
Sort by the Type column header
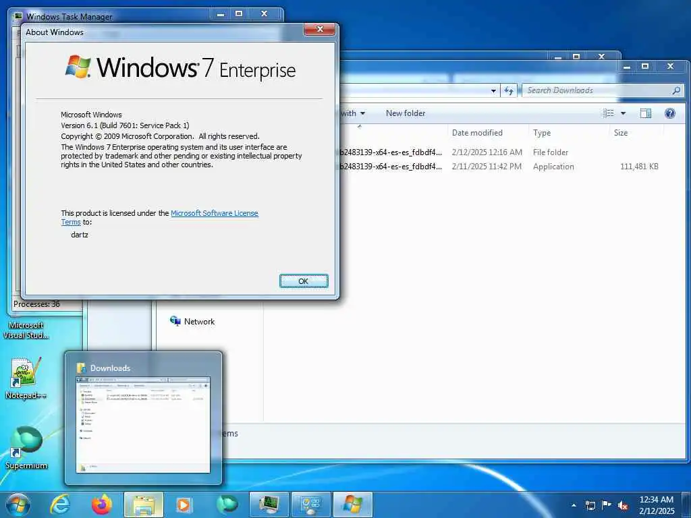[542, 133]
